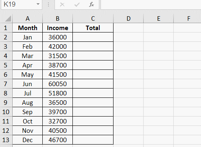
Task: Click the cell with value 40500
Action: 58,131
